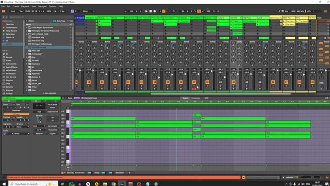The image size is (330, 186).
Task: Open the 1 Bar quantization dropdown
Action: point(63,11)
